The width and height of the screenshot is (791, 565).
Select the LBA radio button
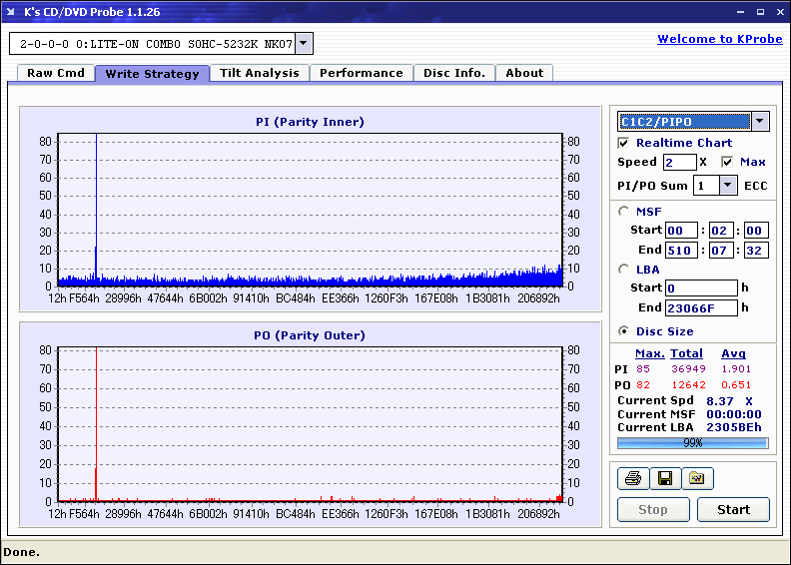coord(624,269)
